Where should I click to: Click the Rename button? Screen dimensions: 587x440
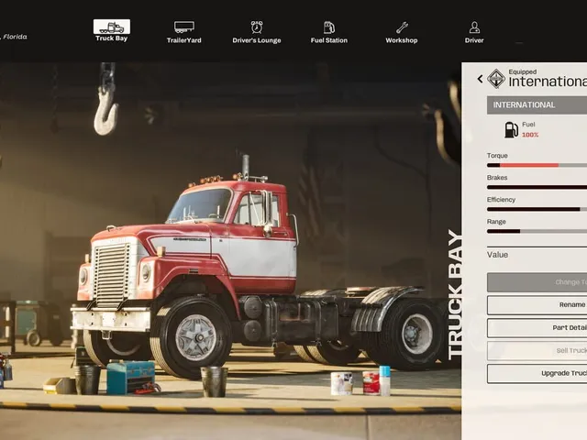click(x=537, y=305)
